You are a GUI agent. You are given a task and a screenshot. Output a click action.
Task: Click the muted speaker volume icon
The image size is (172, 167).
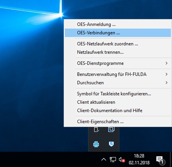(122, 160)
